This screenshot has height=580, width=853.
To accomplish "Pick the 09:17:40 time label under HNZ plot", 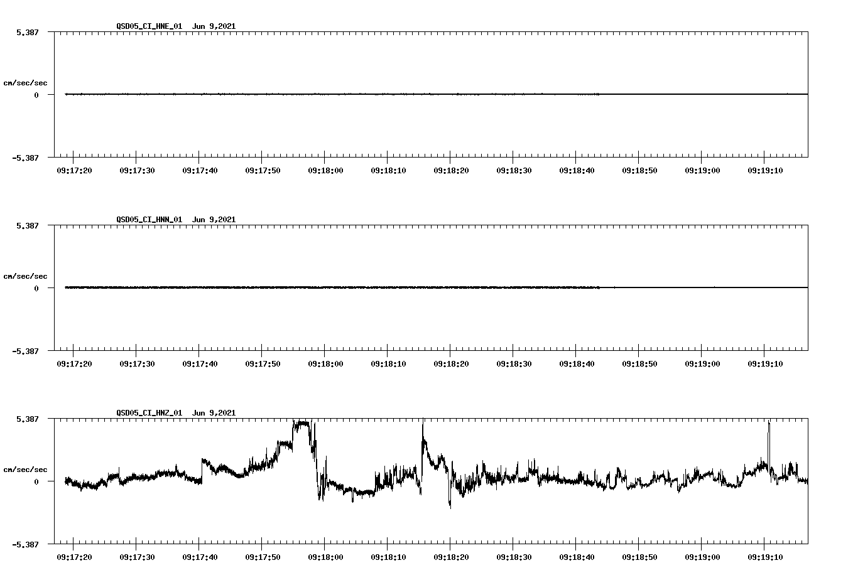I will point(200,557).
